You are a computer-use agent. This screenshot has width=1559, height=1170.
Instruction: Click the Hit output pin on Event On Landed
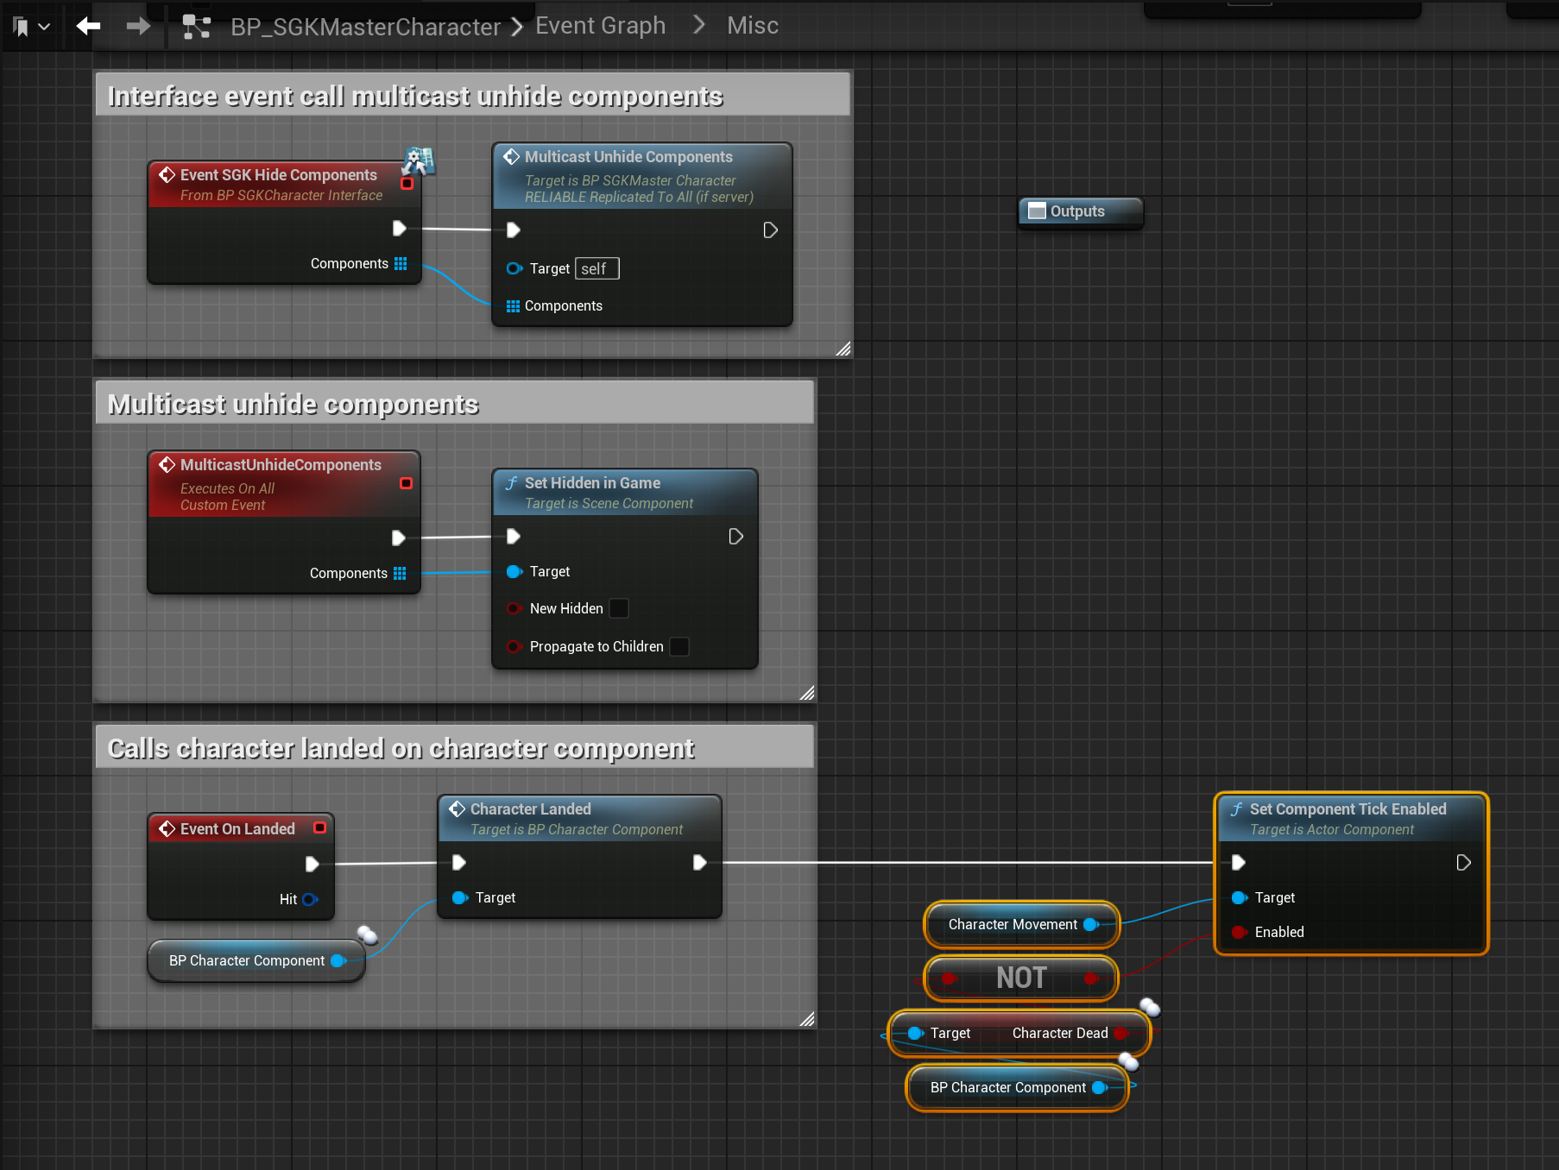pyautogui.click(x=310, y=899)
